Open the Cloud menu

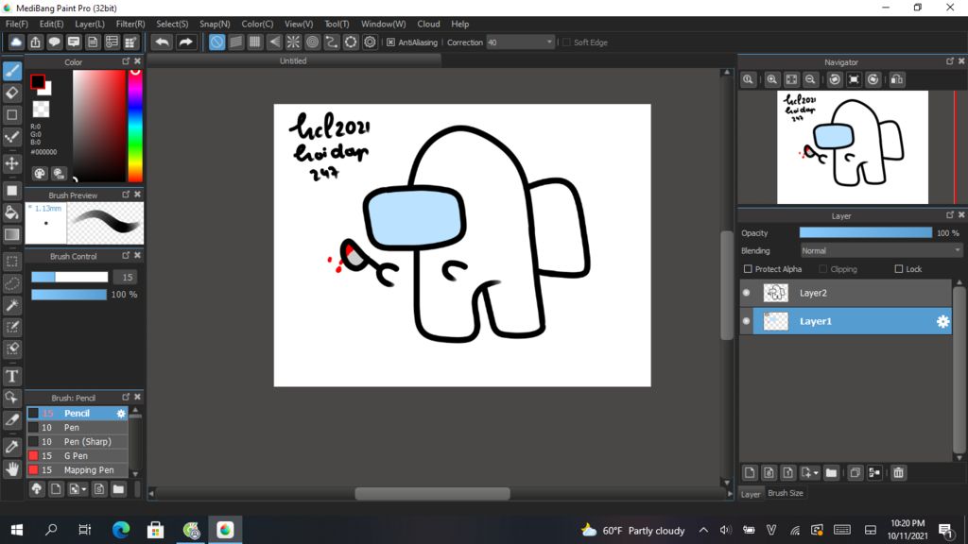[428, 24]
